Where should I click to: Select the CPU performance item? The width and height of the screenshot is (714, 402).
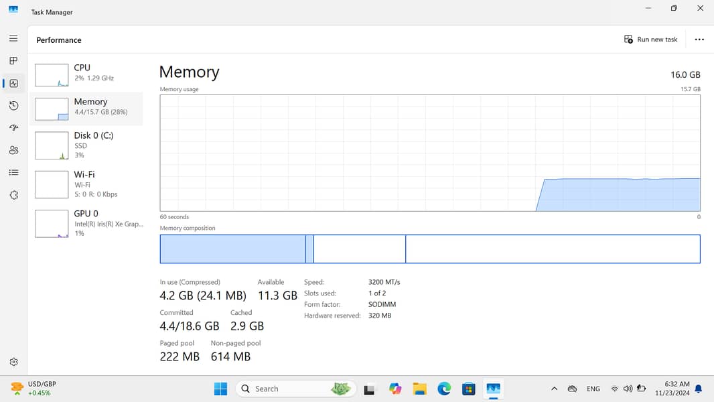point(88,74)
